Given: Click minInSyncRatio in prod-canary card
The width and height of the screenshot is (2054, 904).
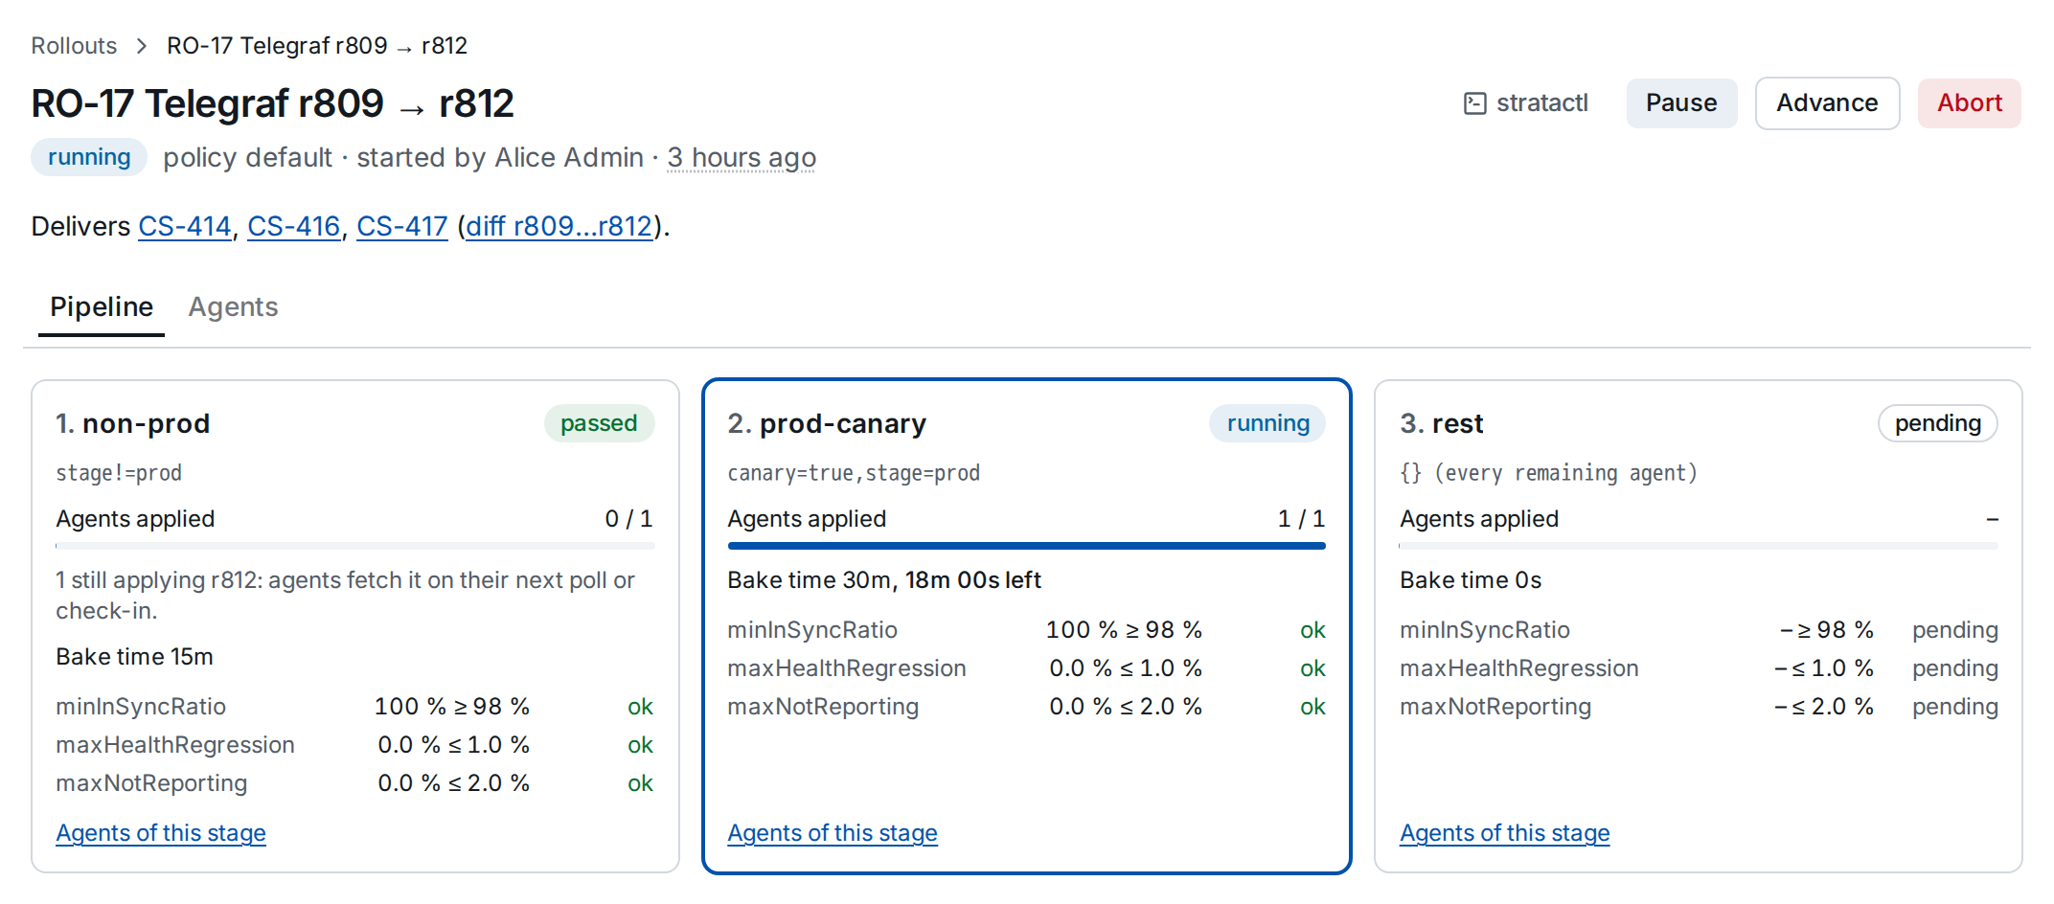Looking at the screenshot, I should [812, 630].
